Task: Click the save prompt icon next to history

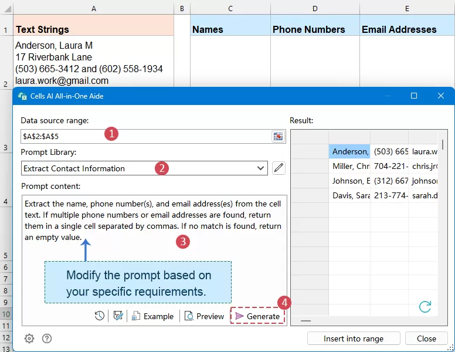Action: click(118, 316)
